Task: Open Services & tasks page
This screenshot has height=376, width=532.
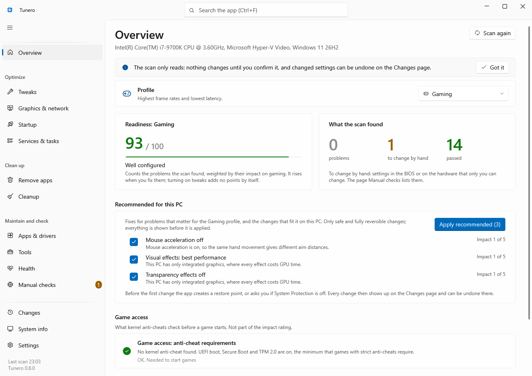Action: [x=52, y=141]
